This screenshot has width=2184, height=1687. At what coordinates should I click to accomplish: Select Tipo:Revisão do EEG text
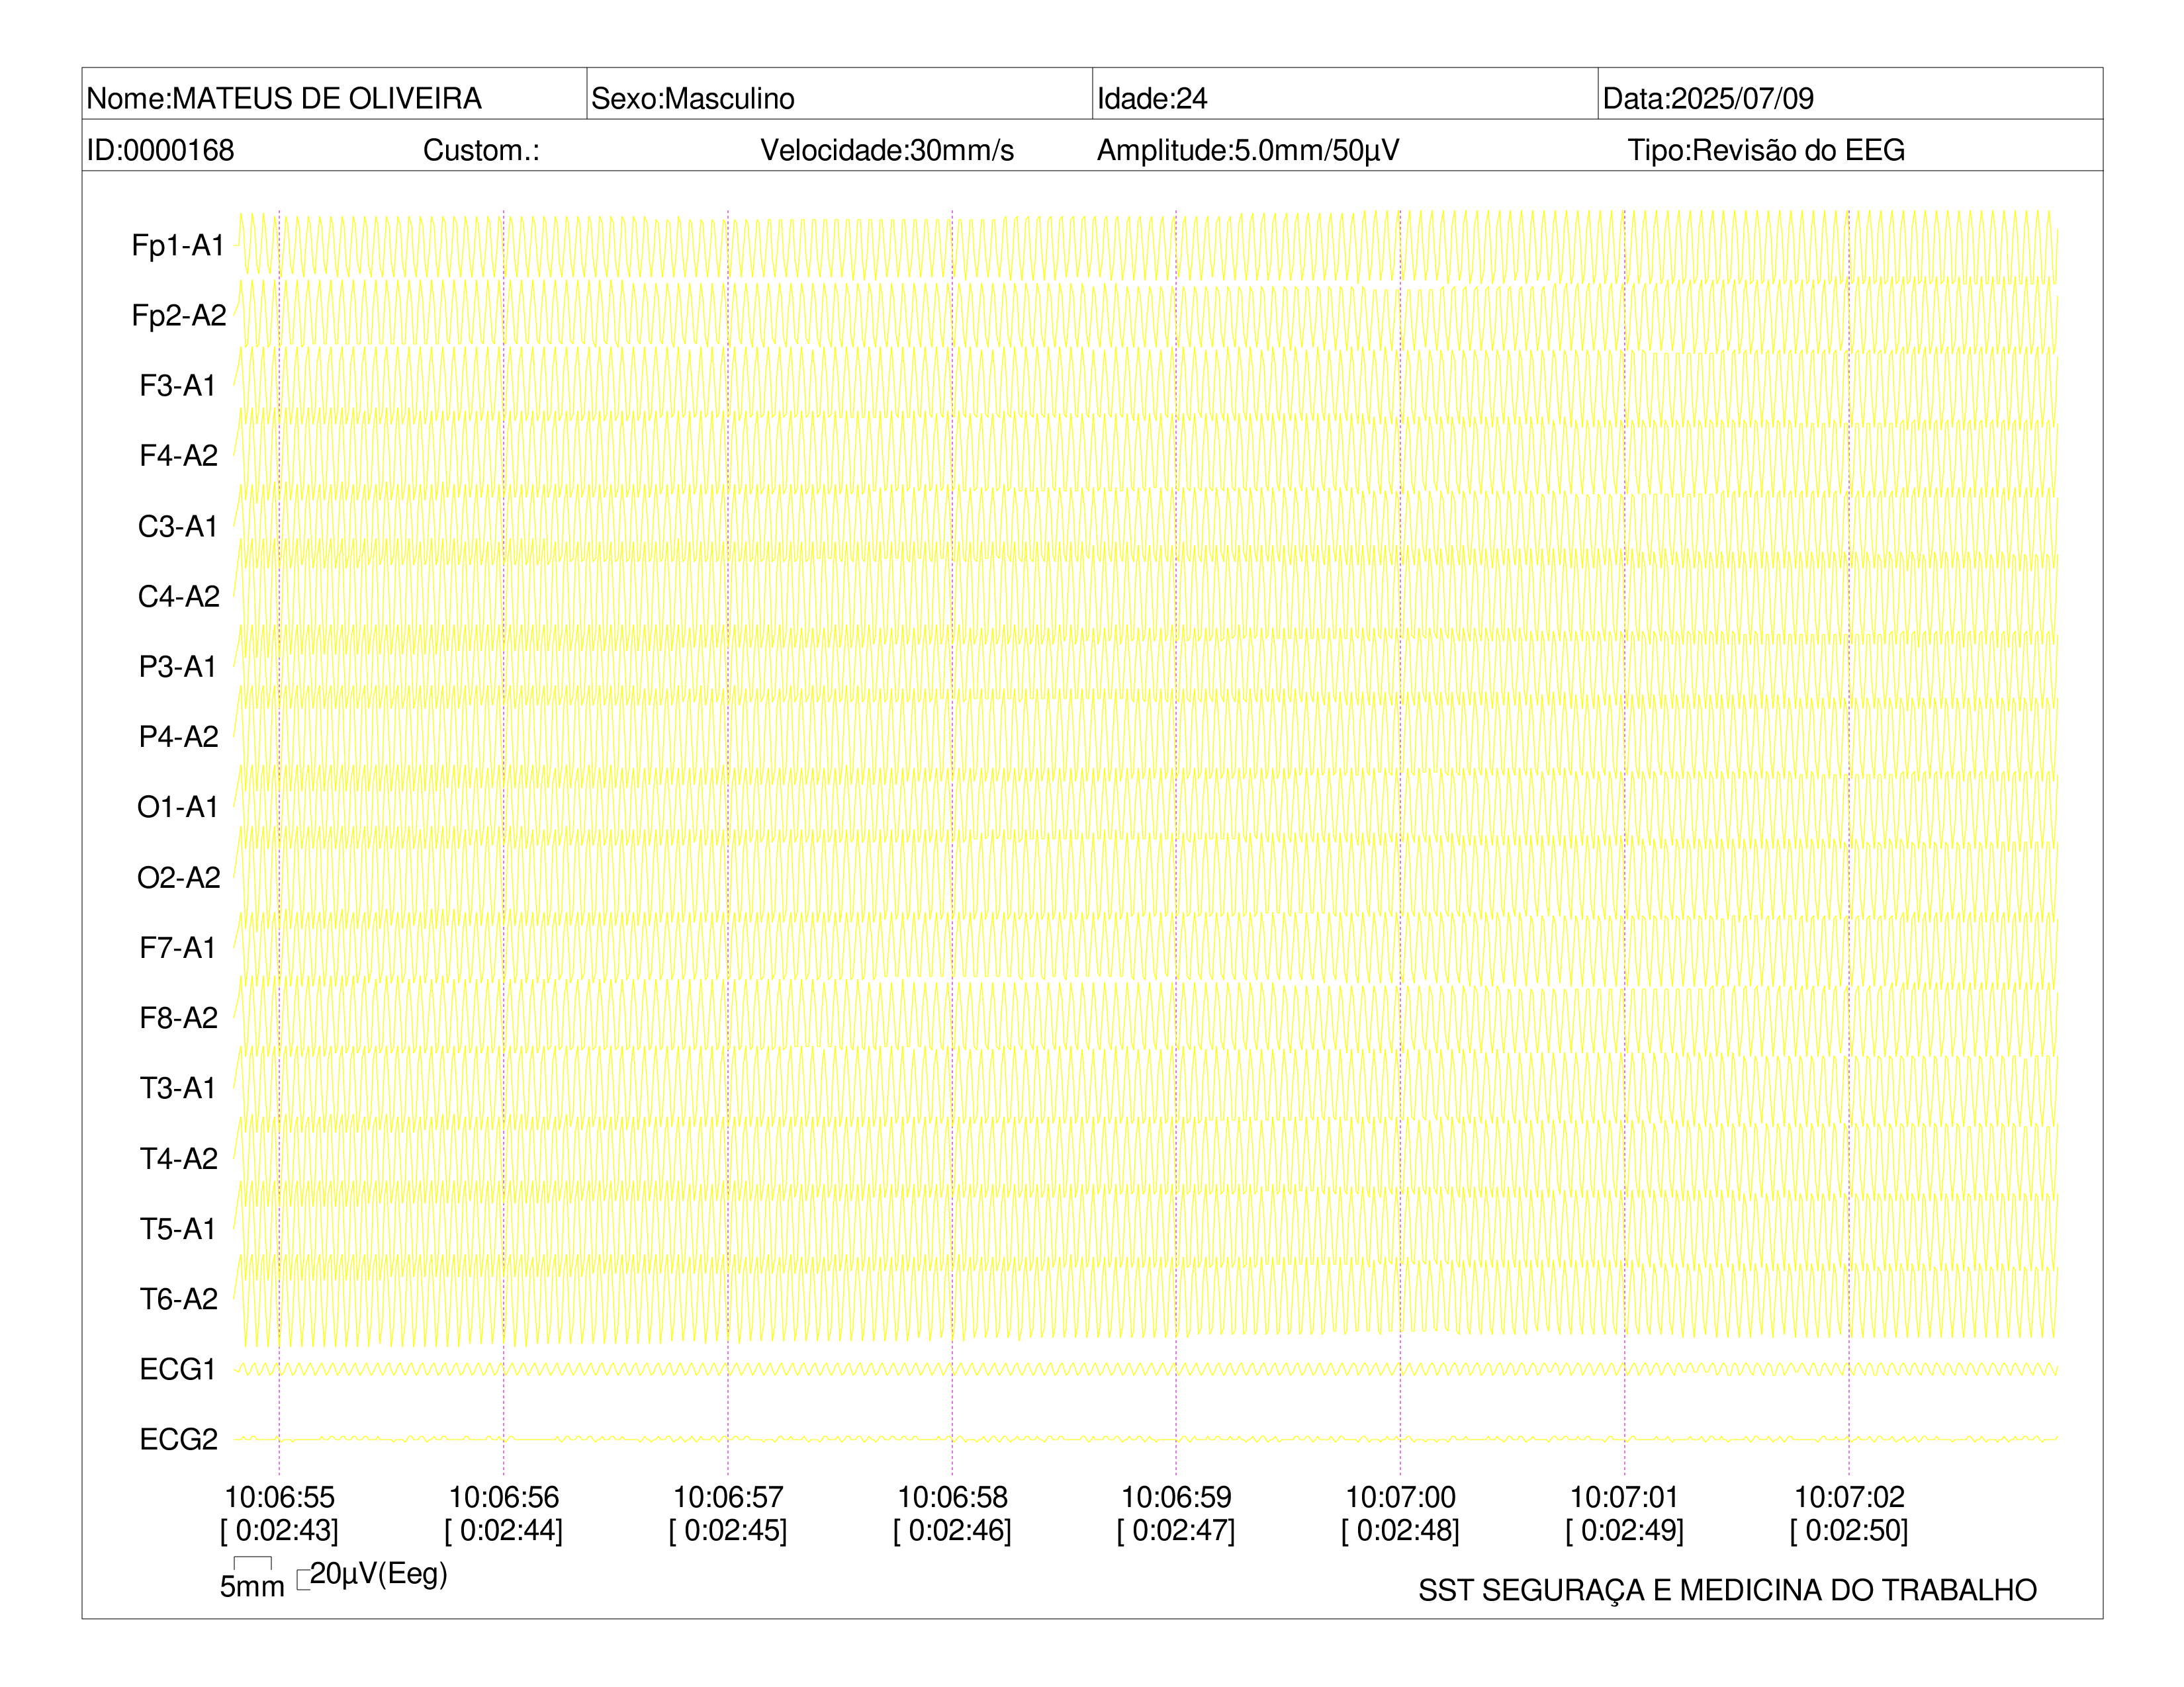click(1766, 150)
